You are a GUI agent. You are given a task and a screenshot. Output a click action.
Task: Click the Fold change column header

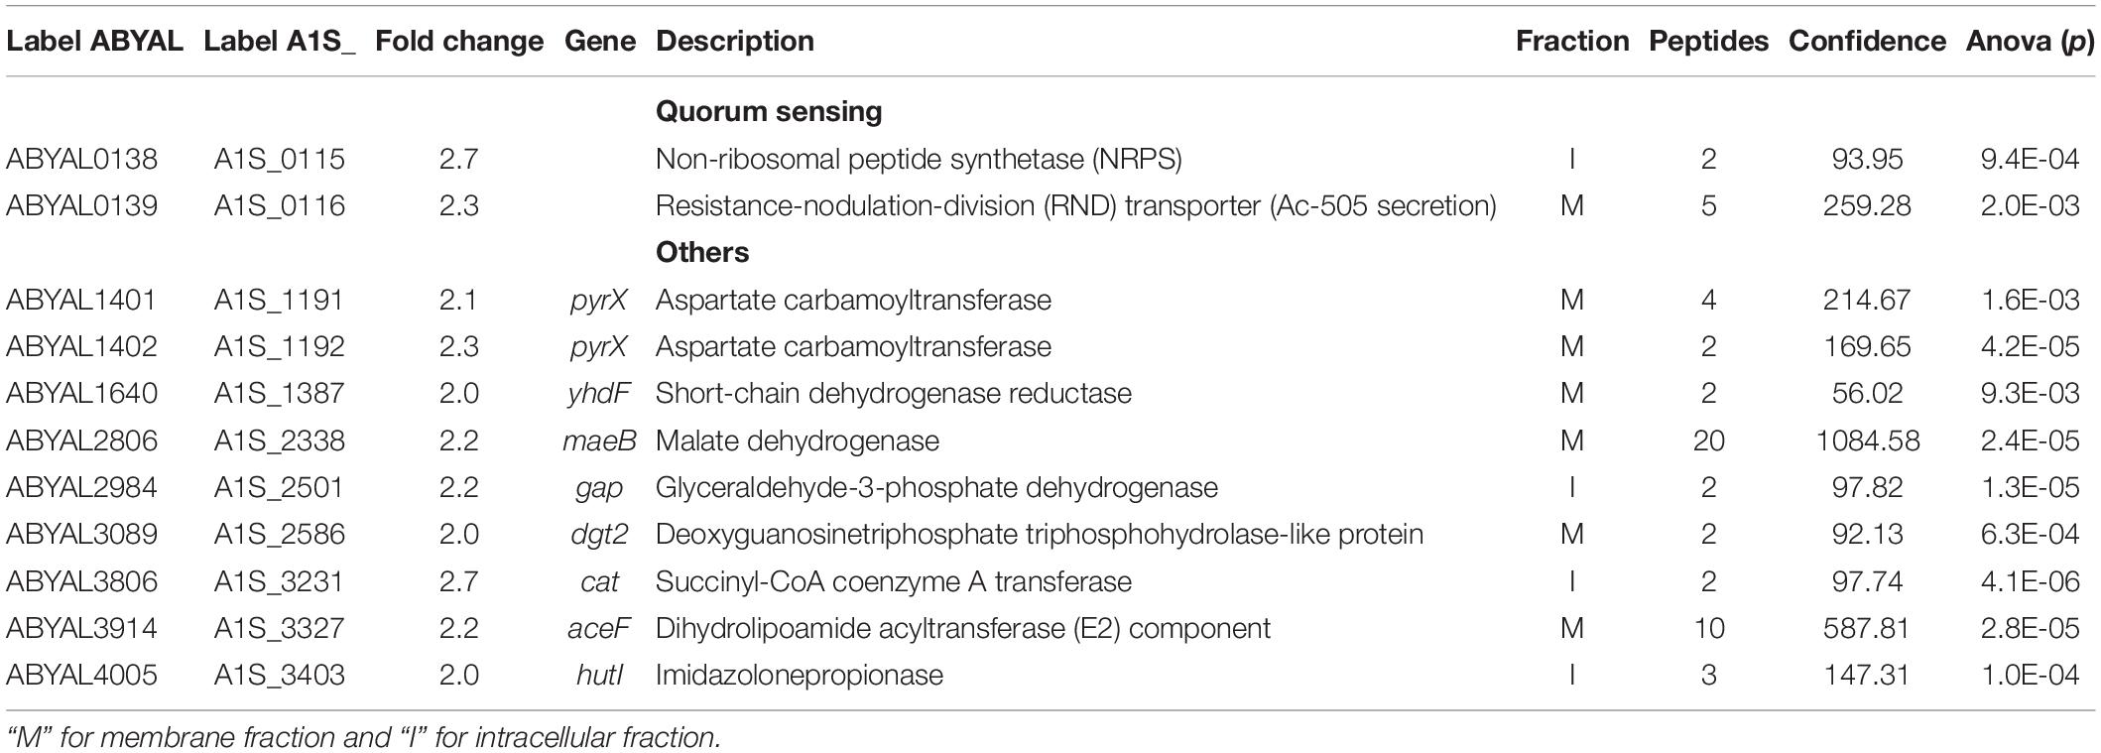click(459, 41)
